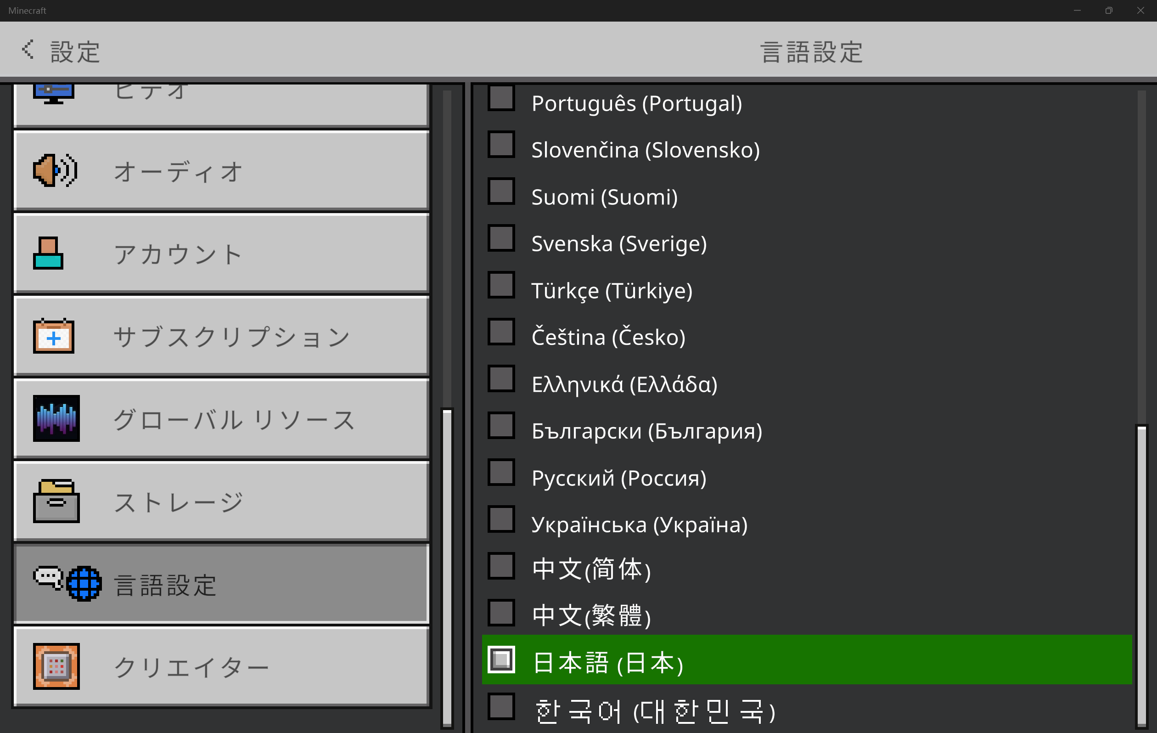
Task: Click the language globe icon
Action: pyautogui.click(x=84, y=584)
